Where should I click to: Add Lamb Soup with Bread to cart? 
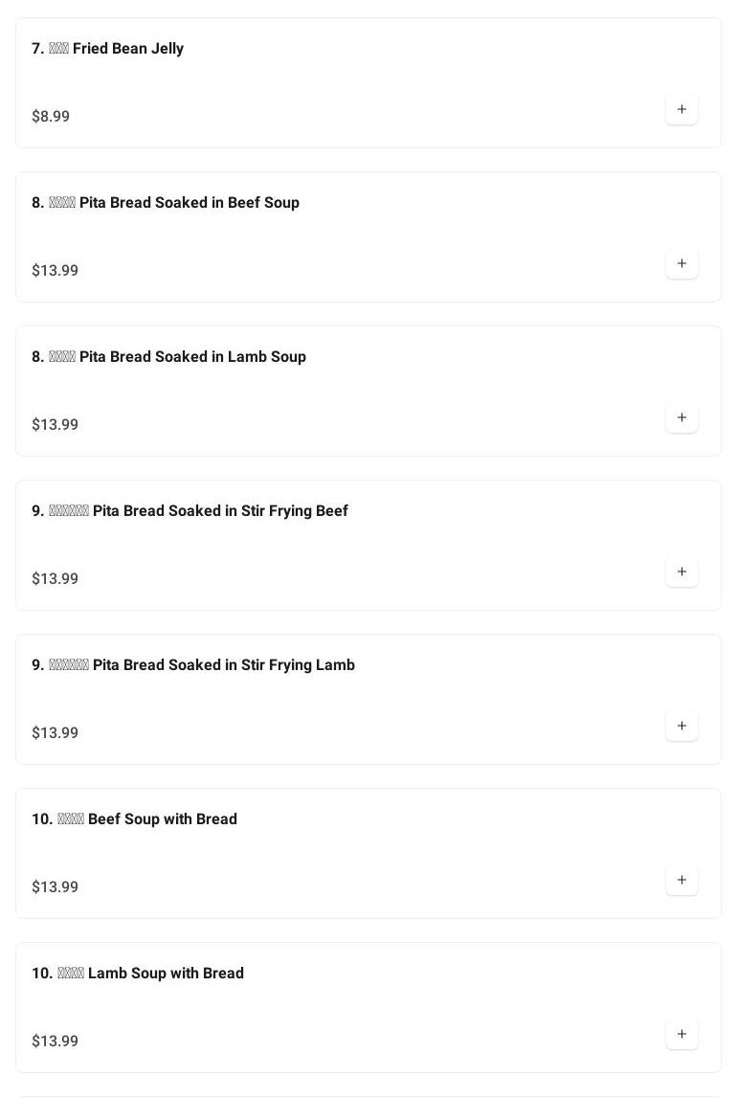pyautogui.click(x=681, y=1034)
